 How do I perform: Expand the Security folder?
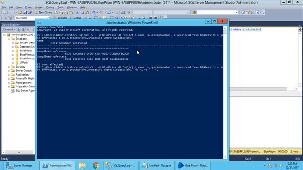(9, 67)
